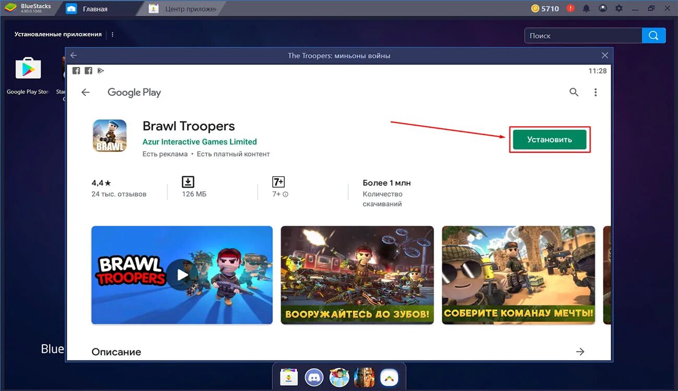
Task: Click the gold coin points icon
Action: pyautogui.click(x=535, y=8)
